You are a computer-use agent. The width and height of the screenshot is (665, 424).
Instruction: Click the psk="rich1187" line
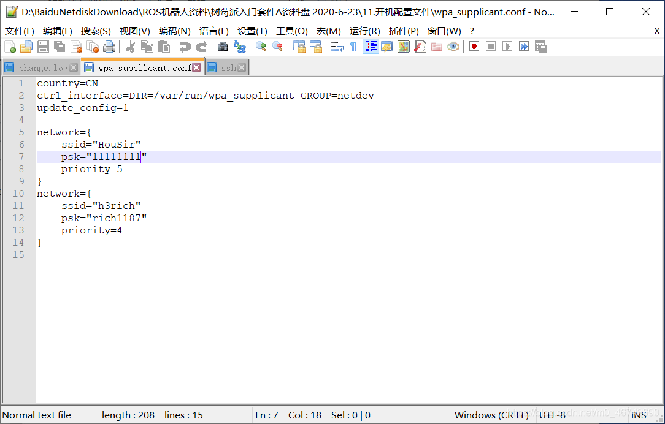coord(104,218)
